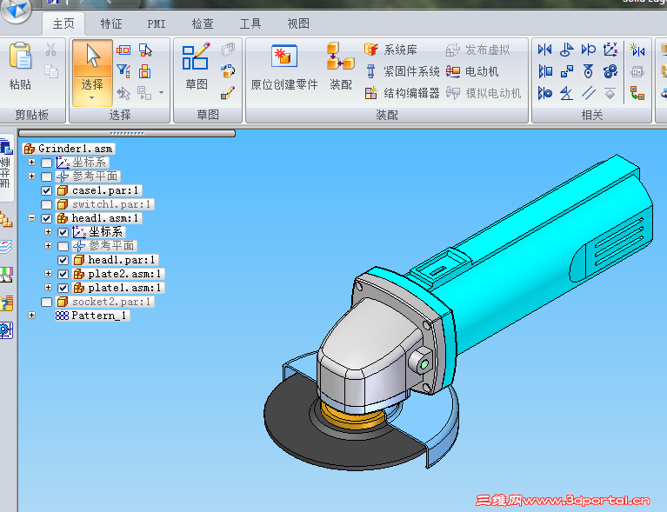Check the top-level 参考平面 checkbox
The height and width of the screenshot is (512, 667).
[46, 176]
